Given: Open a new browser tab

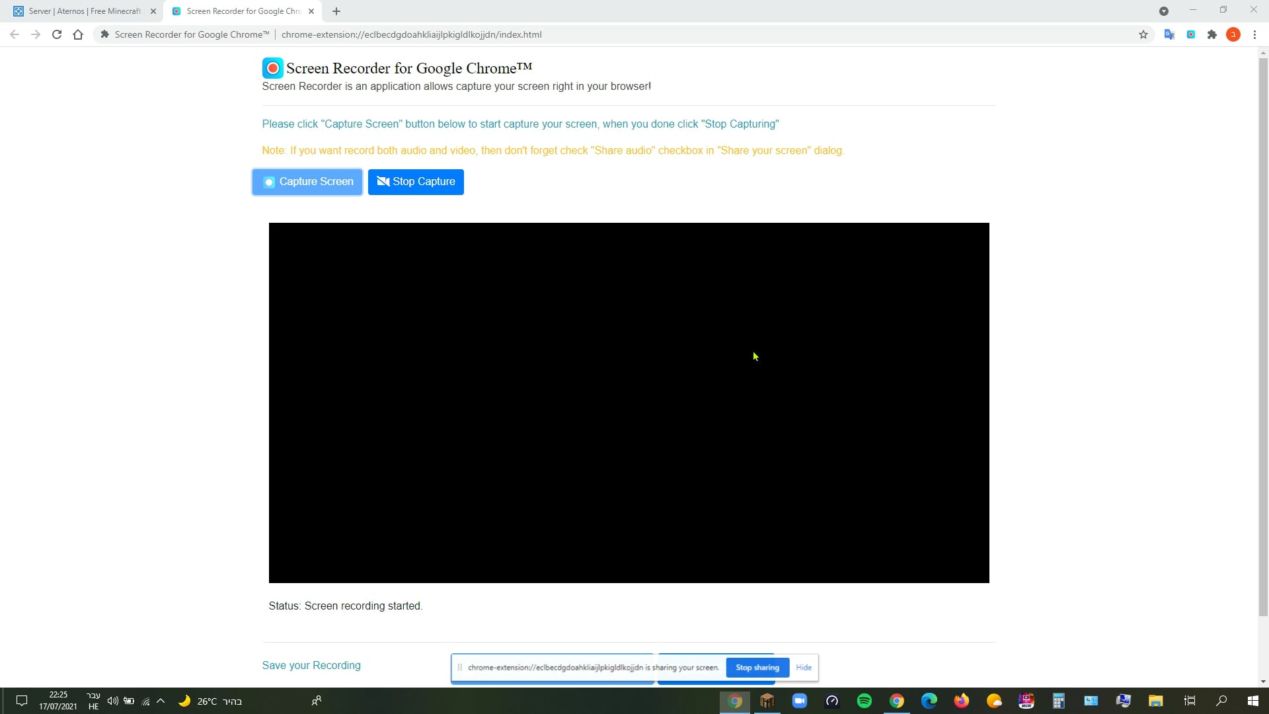Looking at the screenshot, I should tap(336, 11).
